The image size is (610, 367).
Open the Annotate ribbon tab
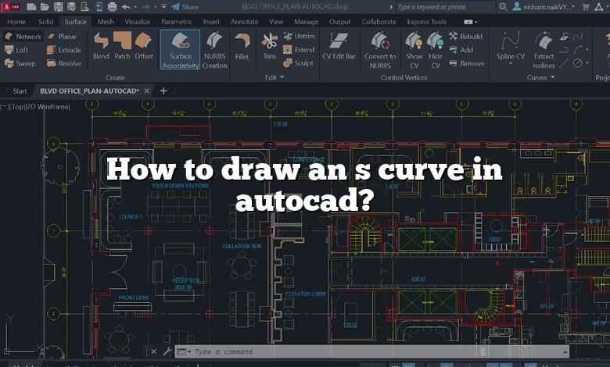[x=244, y=22]
